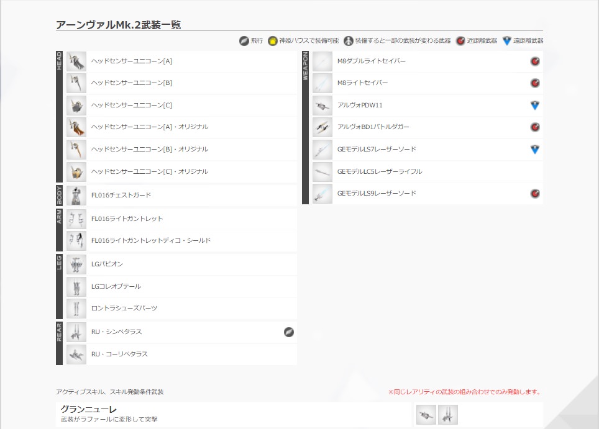
Task: Select the GEモデルLC5レーザーライフル entry
Action: 379,171
